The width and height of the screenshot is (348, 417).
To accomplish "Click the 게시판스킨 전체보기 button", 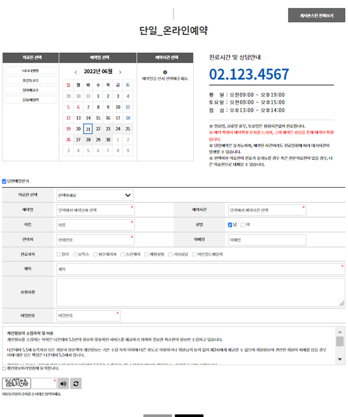I will [x=316, y=16].
